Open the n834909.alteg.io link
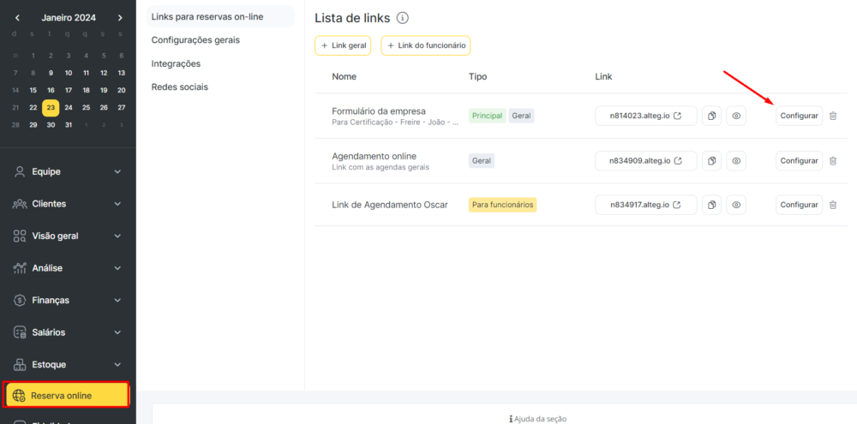Image resolution: width=857 pixels, height=424 pixels. (x=646, y=161)
